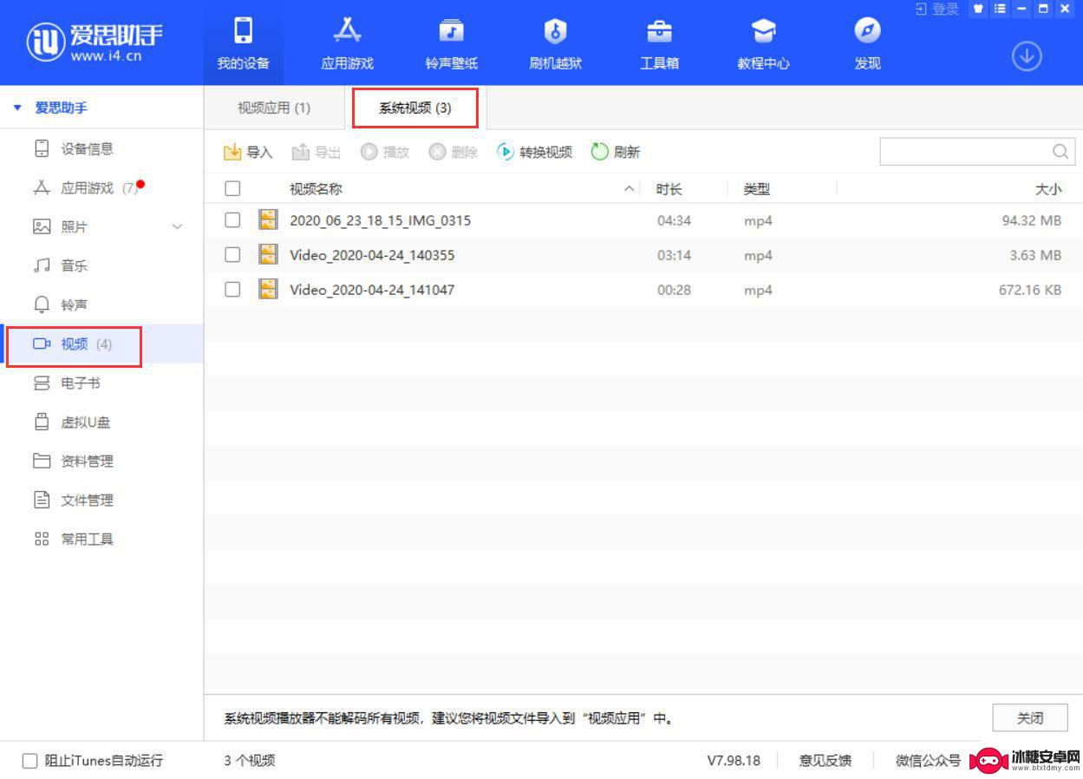Open the download manager arrow icon
The height and width of the screenshot is (779, 1083).
point(1027,56)
